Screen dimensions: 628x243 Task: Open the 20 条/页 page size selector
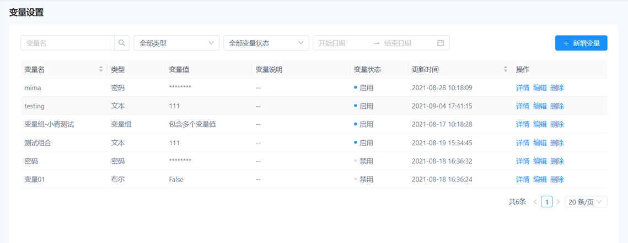click(x=585, y=202)
